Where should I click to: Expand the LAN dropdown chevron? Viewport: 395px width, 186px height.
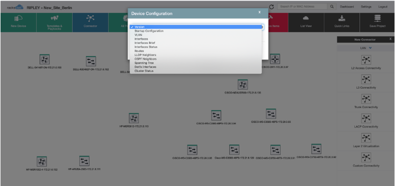pyautogui.click(x=370, y=47)
